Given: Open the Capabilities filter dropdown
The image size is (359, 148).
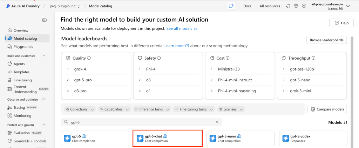Looking at the screenshot, I should [x=114, y=109].
